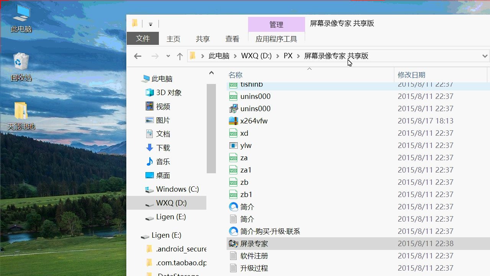The height and width of the screenshot is (276, 490).
Task: Select the 升级过程 text file icon
Action: click(234, 268)
